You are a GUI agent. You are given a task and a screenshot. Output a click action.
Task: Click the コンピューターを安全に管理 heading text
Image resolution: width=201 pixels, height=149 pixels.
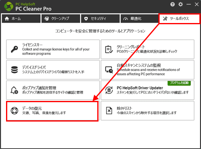(x=100, y=31)
